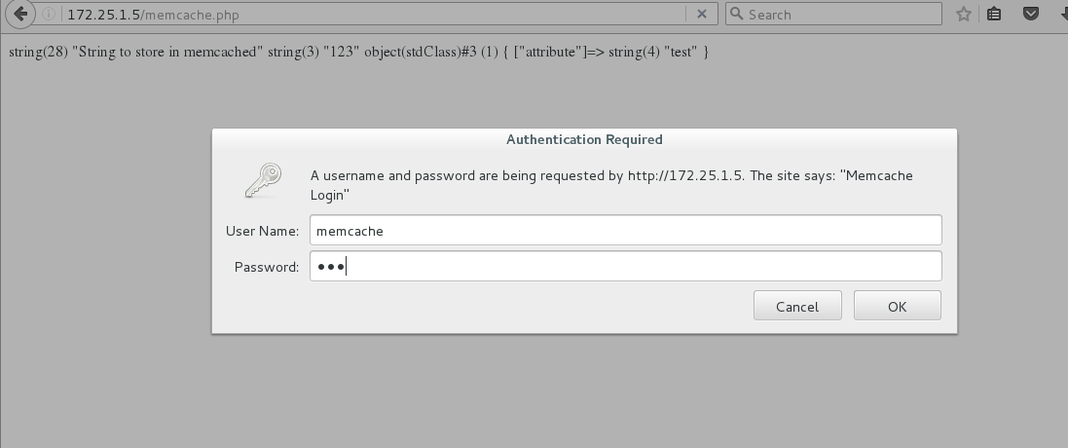Focus the address bar showing 172.25.1.5/memcache.php

pos(370,15)
